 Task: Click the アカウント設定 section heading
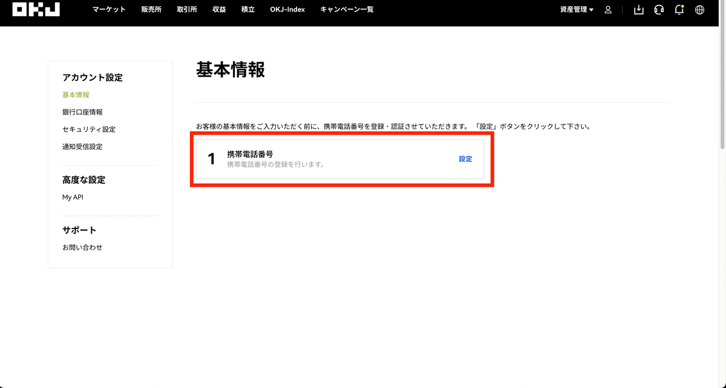click(93, 77)
